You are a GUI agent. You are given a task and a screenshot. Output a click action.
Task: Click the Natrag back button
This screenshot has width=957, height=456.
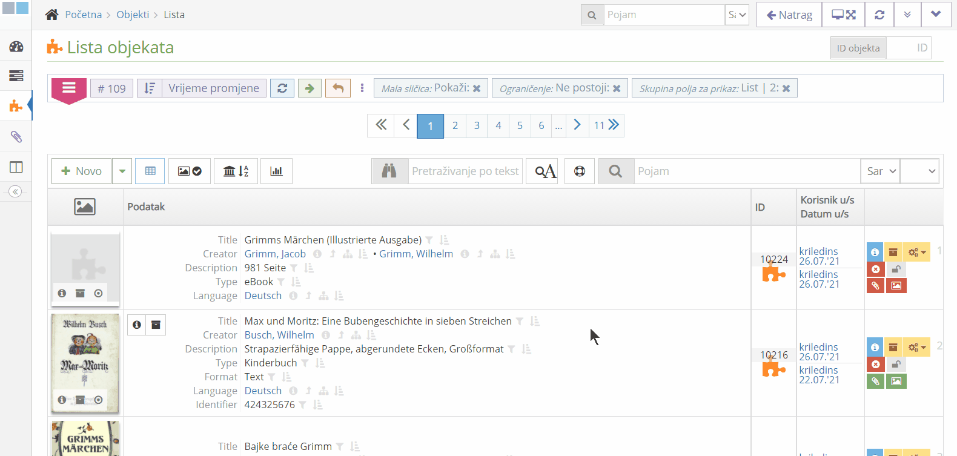click(x=789, y=15)
